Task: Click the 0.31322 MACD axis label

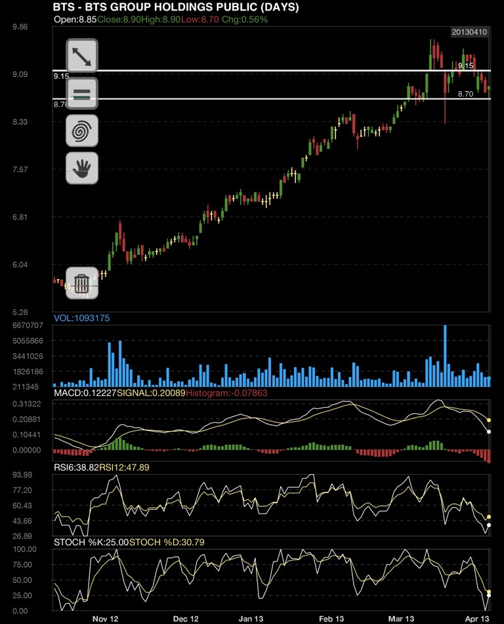Action: (26, 404)
